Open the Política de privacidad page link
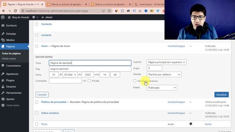 click(54, 102)
